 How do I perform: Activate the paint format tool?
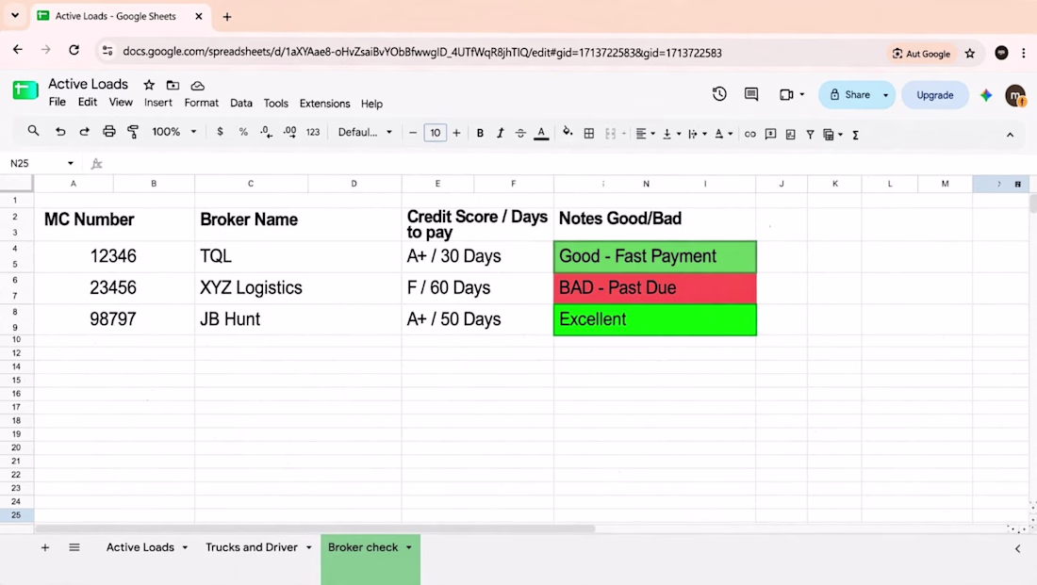pyautogui.click(x=133, y=132)
